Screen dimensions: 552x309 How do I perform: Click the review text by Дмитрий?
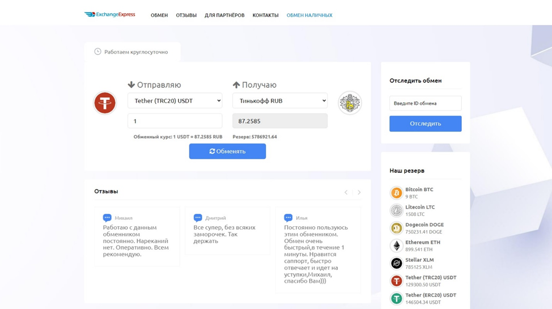coord(224,234)
